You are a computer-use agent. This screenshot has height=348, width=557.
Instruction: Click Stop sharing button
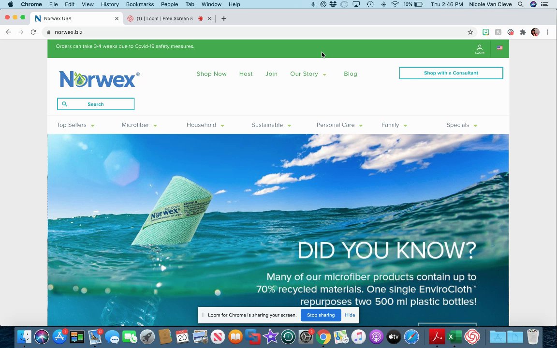tap(321, 315)
